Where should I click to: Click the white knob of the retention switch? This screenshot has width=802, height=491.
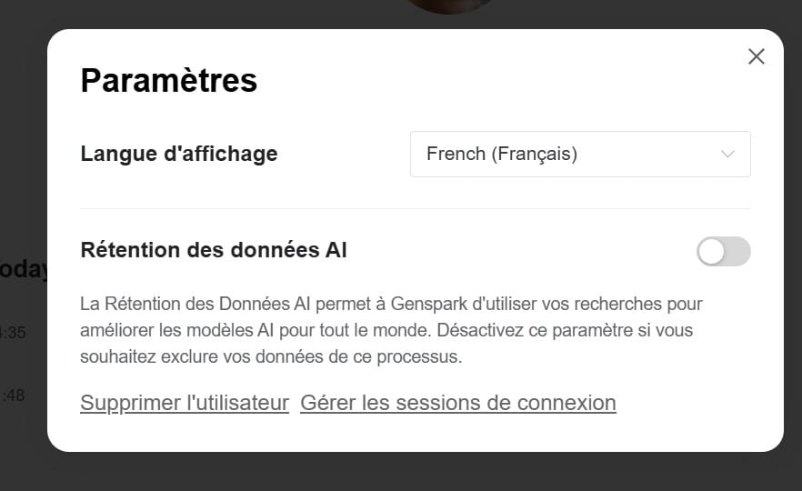click(711, 252)
